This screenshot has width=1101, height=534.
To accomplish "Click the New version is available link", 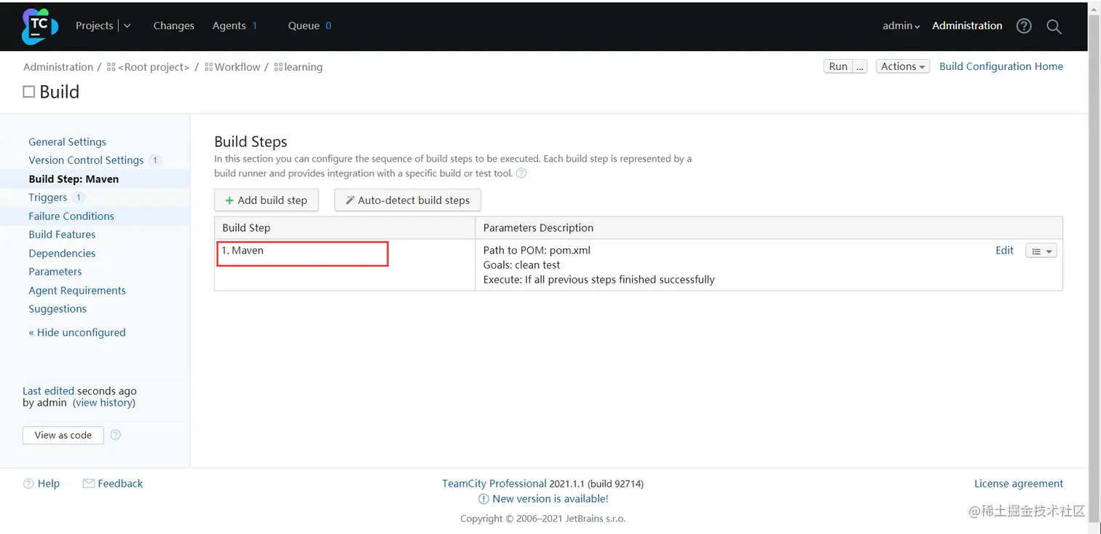I will coord(550,499).
